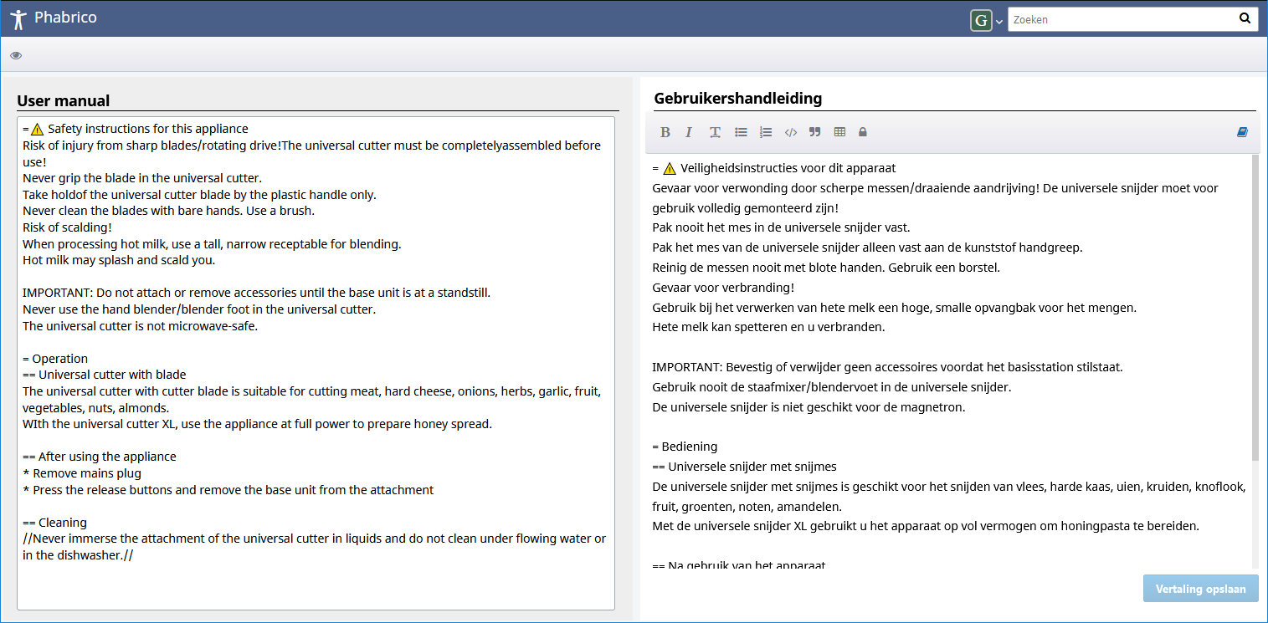Viewport: 1268px width, 623px height.
Task: Click the Gebruikershandleiding heading
Action: coord(737,98)
